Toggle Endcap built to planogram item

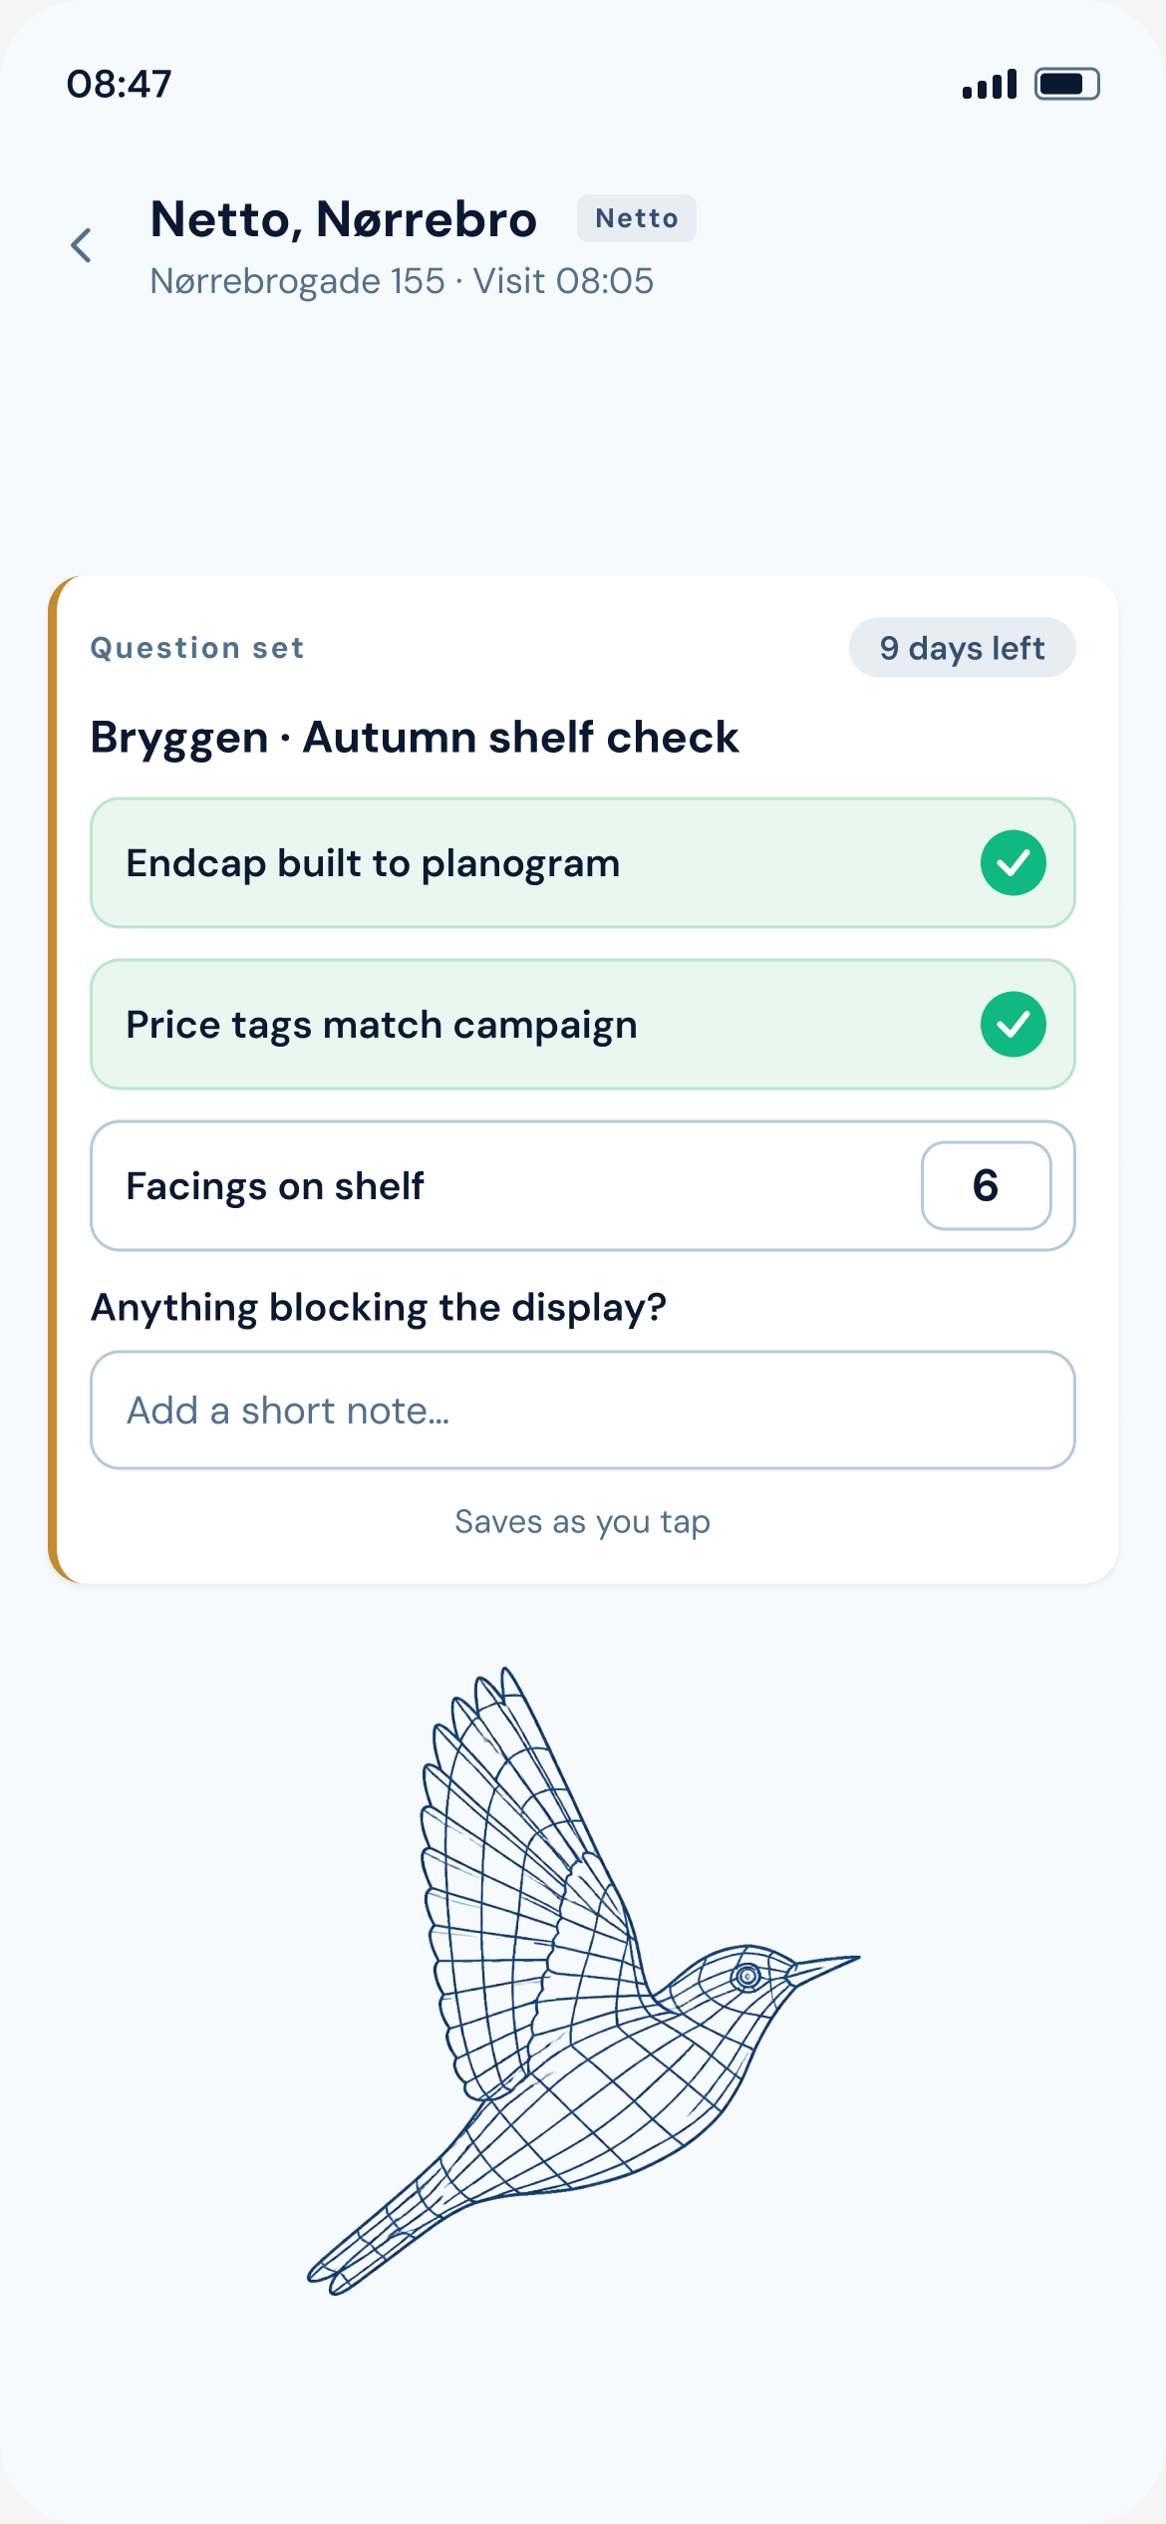tap(583, 862)
